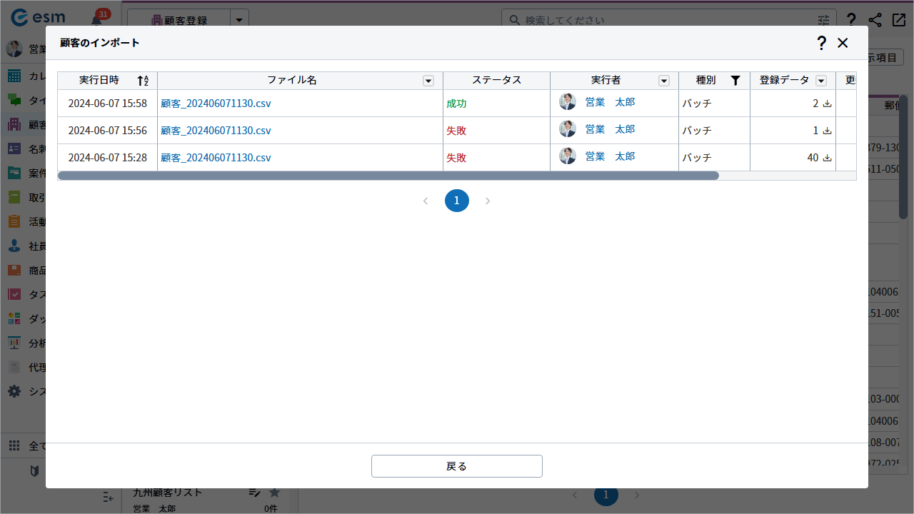Open the file link in the 15:56 row
The height and width of the screenshot is (514, 914).
[216, 131]
